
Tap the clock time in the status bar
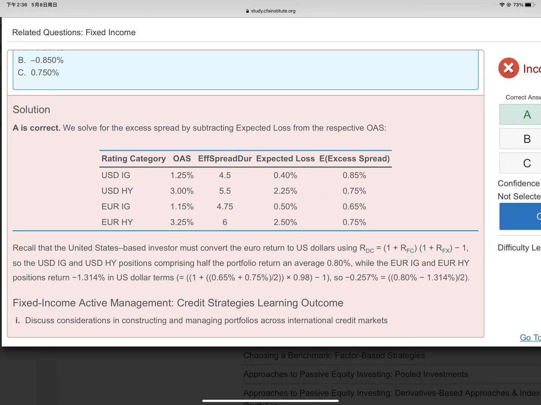[x=17, y=5]
